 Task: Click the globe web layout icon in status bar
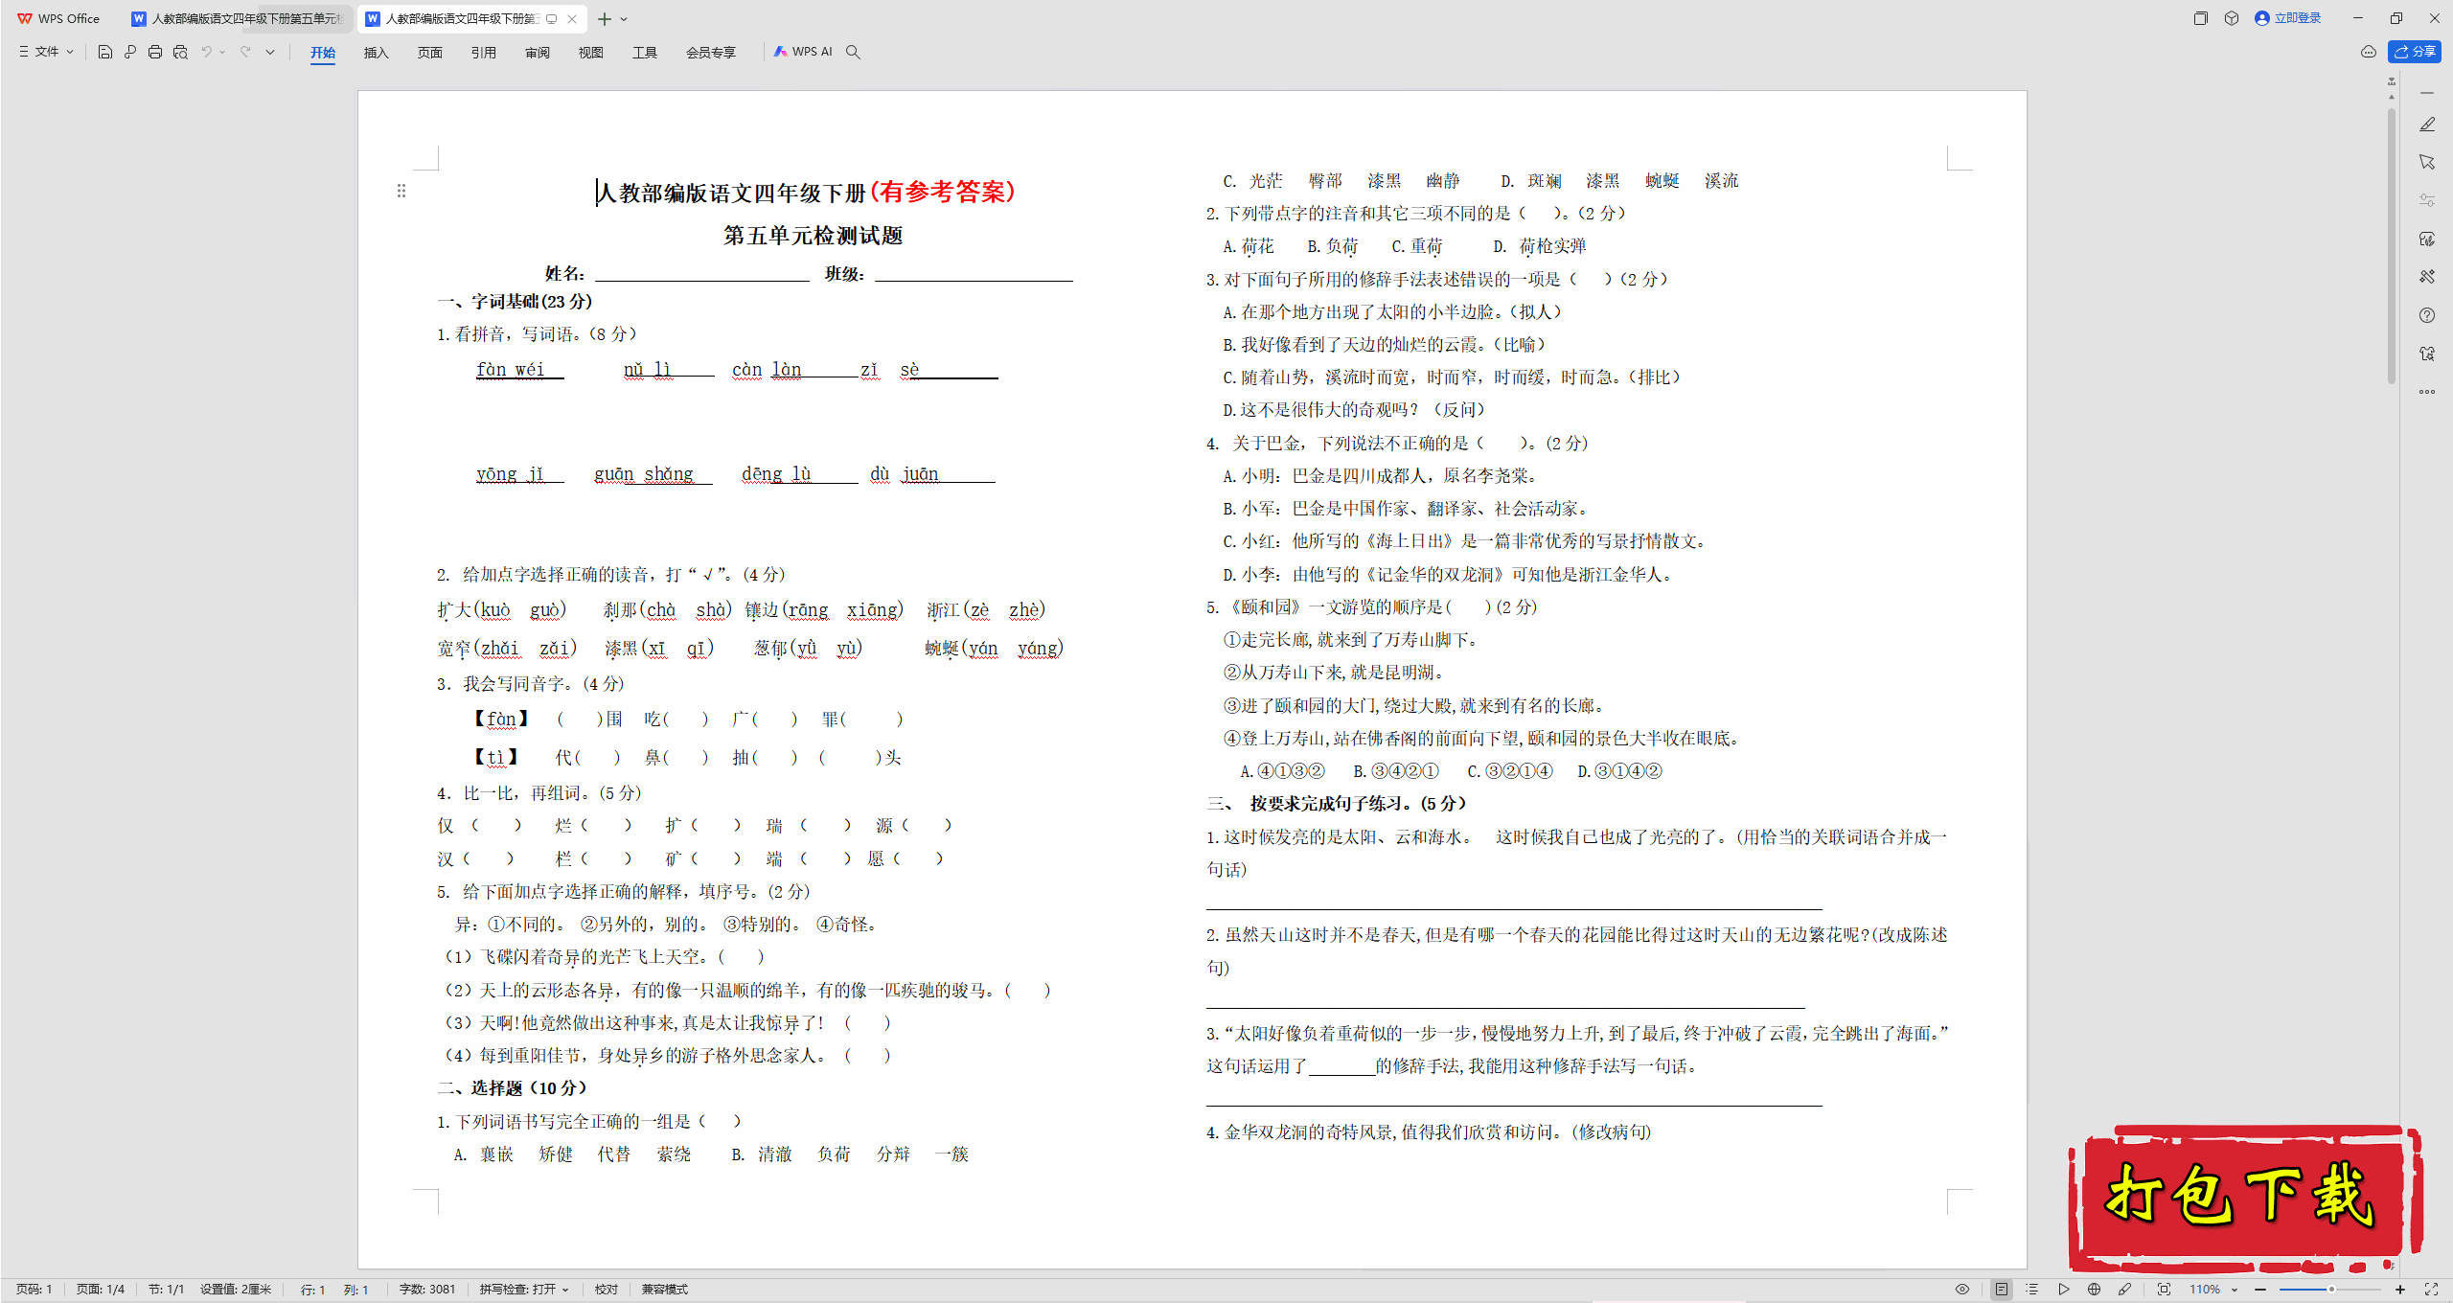click(x=2095, y=1290)
